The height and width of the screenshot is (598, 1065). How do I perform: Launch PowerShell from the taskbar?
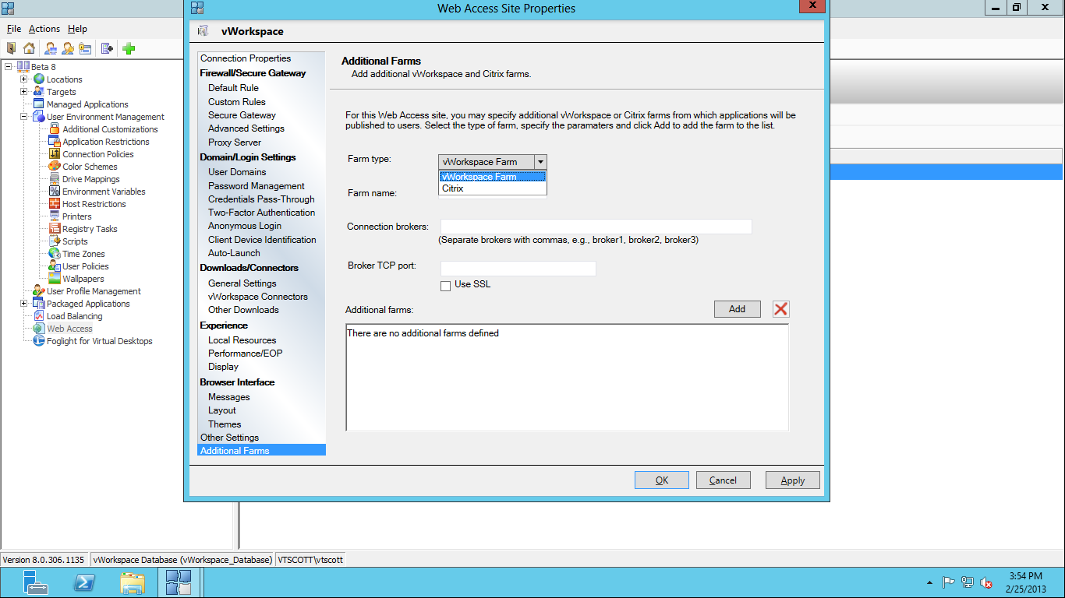pyautogui.click(x=84, y=582)
